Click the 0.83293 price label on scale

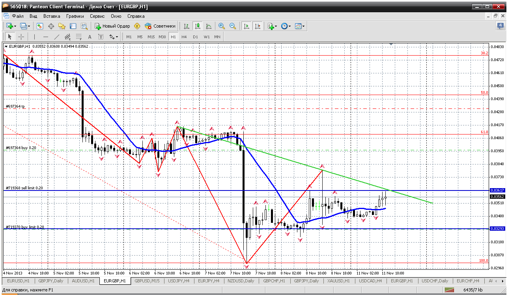pyautogui.click(x=497, y=229)
